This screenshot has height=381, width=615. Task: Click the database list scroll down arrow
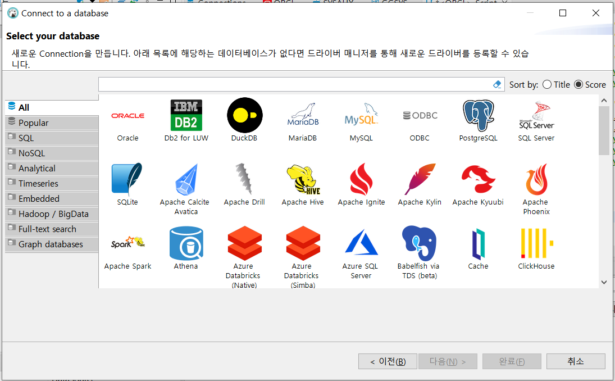(604, 282)
